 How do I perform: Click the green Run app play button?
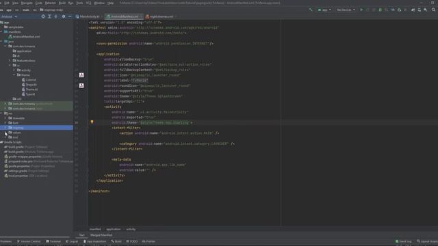(x=361, y=10)
